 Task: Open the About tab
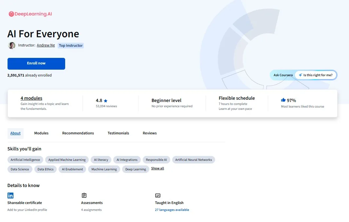pyautogui.click(x=15, y=133)
